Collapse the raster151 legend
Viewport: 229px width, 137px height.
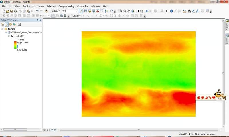tap(9, 36)
